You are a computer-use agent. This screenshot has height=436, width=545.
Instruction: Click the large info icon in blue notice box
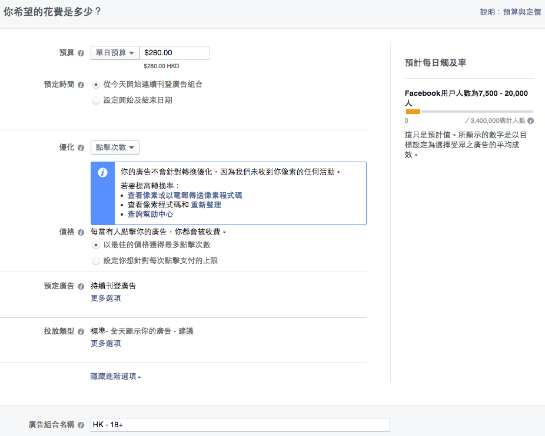[x=102, y=172]
